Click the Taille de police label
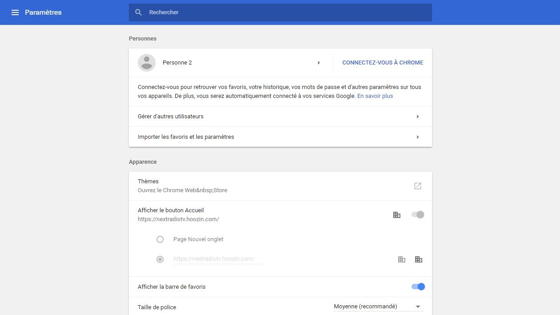This screenshot has width=560, height=315. point(157,307)
